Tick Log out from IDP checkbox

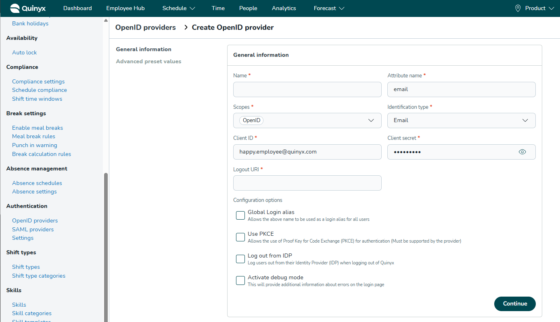240,259
